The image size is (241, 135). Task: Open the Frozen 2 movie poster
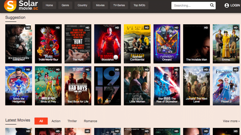(x=226, y=86)
